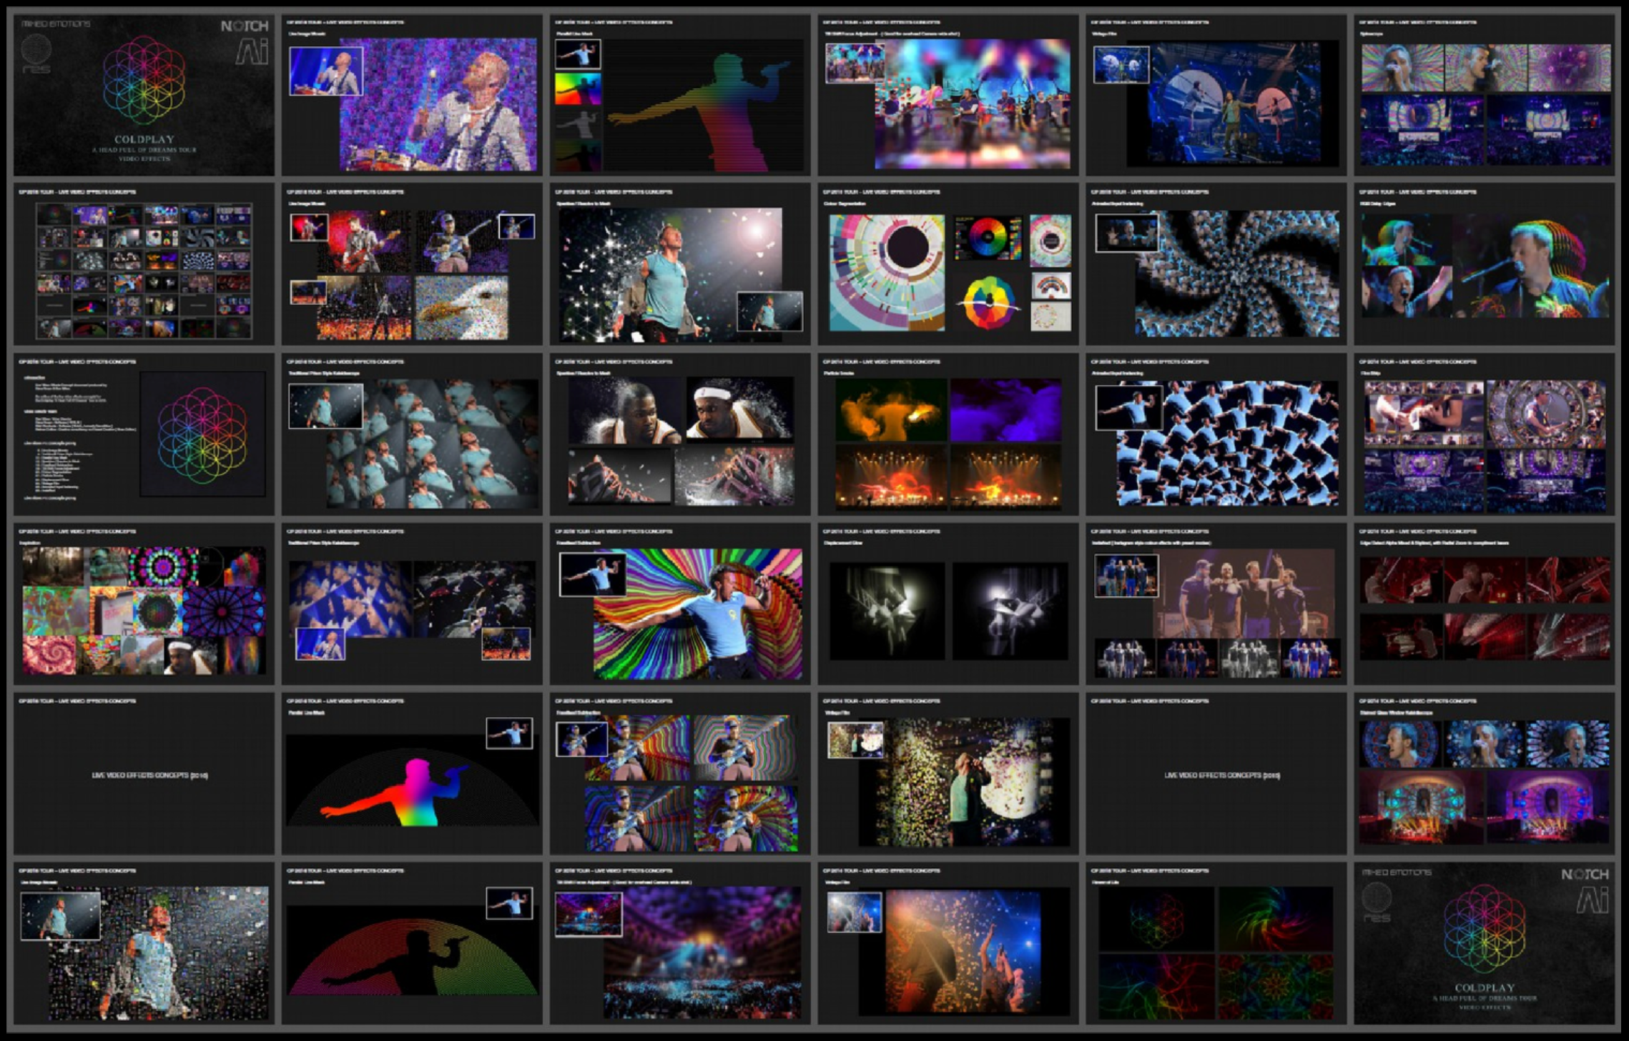Click the Ai logo on the first title slide
Screen dimensions: 1629x1041
252,52
